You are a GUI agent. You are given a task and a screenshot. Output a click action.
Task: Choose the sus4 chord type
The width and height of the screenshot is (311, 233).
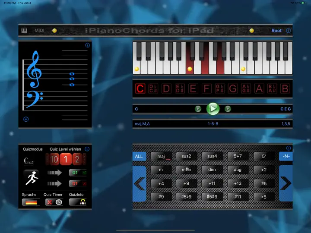pyautogui.click(x=212, y=156)
